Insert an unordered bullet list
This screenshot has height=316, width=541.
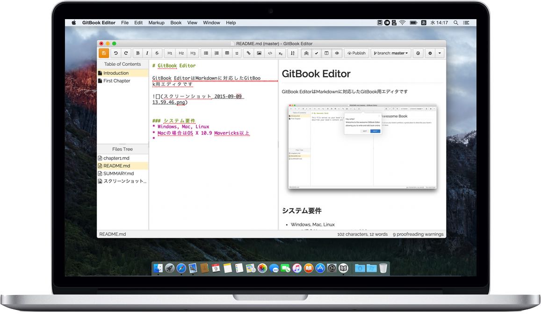pyautogui.click(x=206, y=53)
